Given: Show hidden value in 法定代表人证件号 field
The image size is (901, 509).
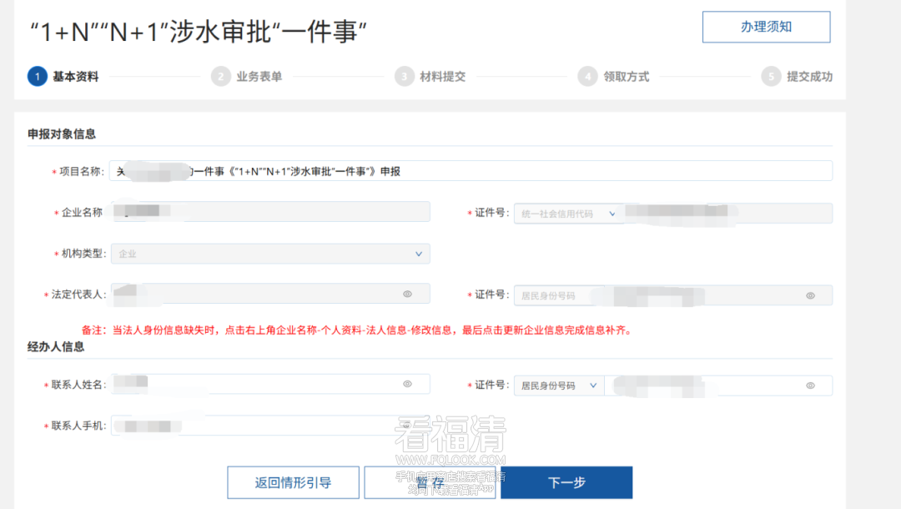Looking at the screenshot, I should (809, 295).
